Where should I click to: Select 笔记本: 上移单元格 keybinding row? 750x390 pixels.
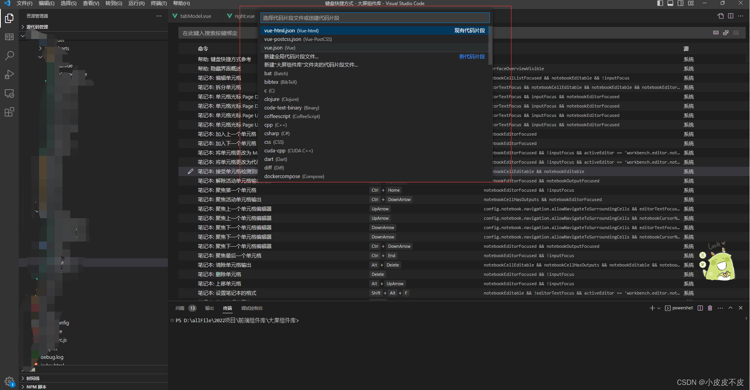tap(462, 284)
